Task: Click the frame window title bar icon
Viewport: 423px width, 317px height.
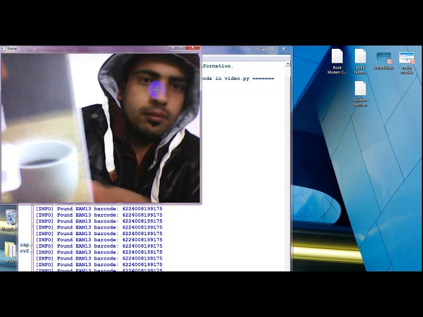Action: coord(3,49)
